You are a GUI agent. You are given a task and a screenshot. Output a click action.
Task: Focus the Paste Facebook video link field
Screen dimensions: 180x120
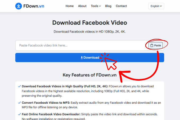(79, 45)
